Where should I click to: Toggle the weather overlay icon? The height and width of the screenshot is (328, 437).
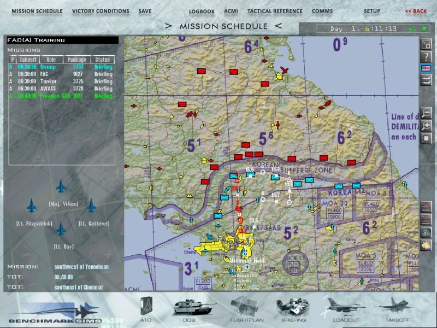(426, 245)
